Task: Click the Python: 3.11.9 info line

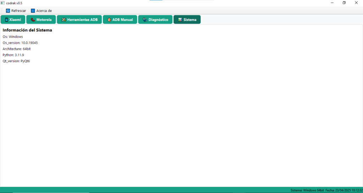Action: point(13,55)
